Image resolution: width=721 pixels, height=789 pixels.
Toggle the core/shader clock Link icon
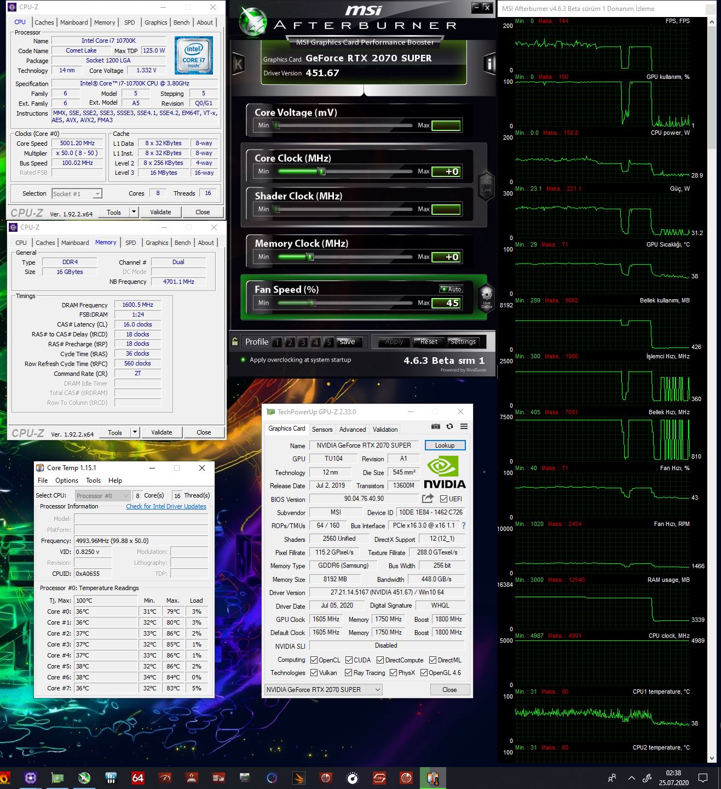click(x=486, y=185)
